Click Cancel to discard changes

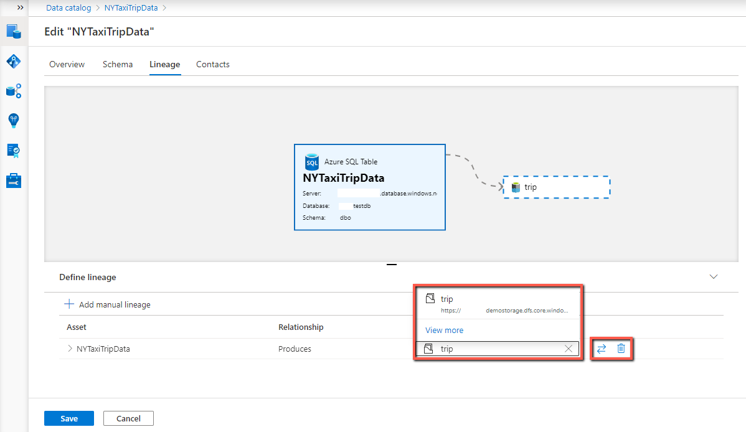coord(128,418)
